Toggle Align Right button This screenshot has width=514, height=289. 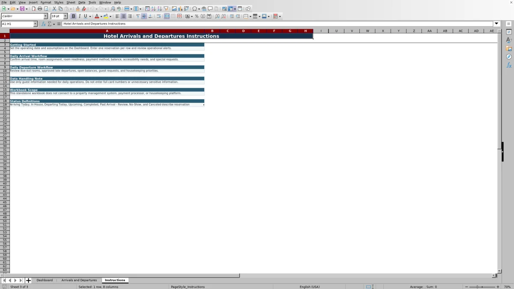[130, 16]
